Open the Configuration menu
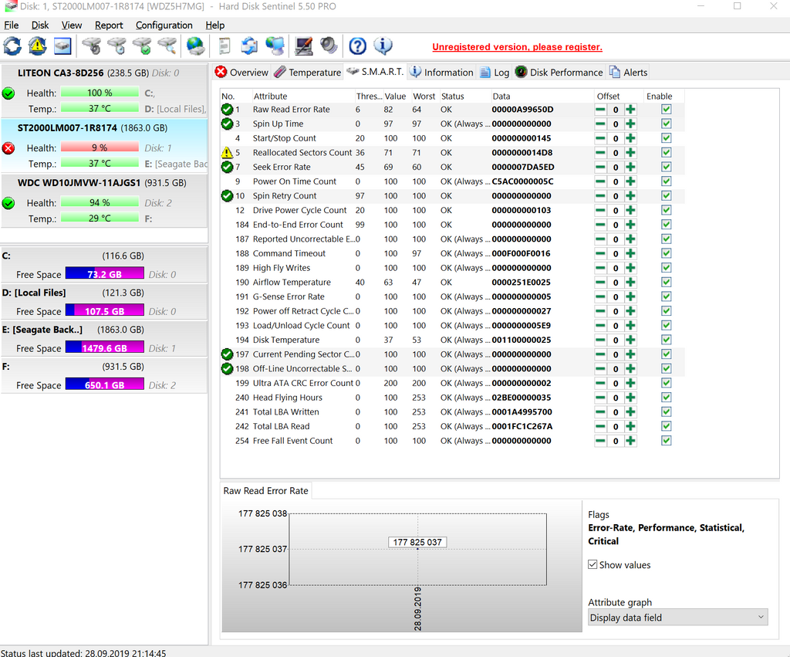 coord(164,25)
